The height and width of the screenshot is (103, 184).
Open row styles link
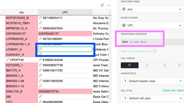point(173,90)
